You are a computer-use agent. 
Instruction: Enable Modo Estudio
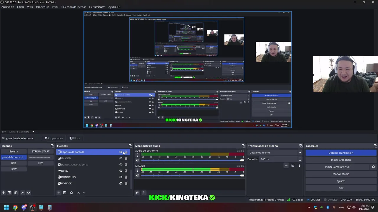pyautogui.click(x=341, y=174)
